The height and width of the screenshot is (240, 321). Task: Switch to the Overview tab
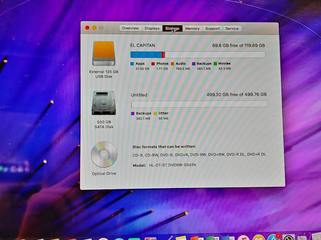130,28
